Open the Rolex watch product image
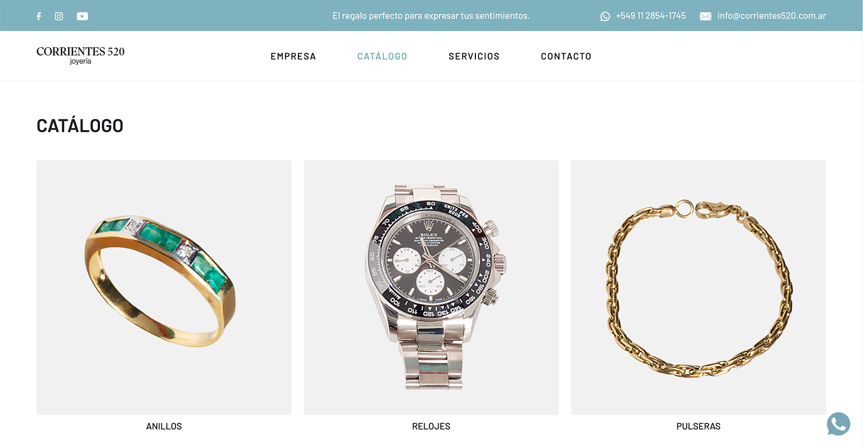The height and width of the screenshot is (448, 863). pos(431,287)
